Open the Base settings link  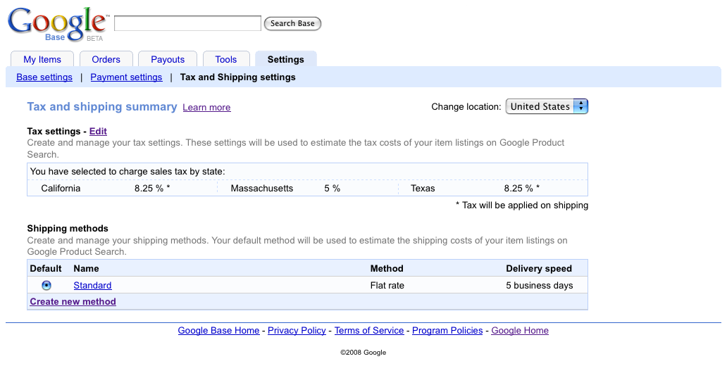[x=44, y=77]
